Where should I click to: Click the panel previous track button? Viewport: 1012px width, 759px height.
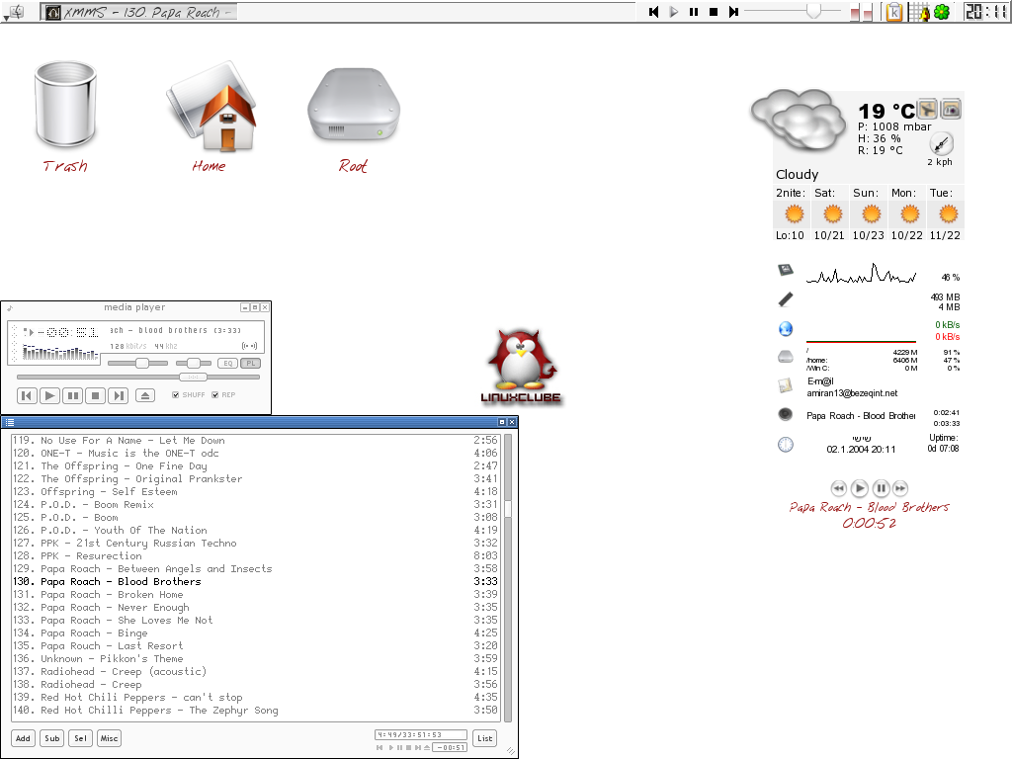(x=654, y=12)
